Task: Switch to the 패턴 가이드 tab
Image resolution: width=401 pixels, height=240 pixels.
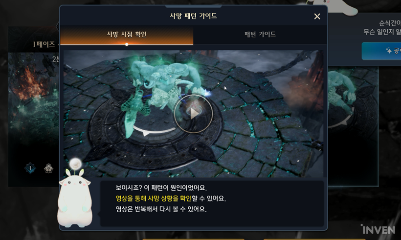Action: [x=260, y=34]
